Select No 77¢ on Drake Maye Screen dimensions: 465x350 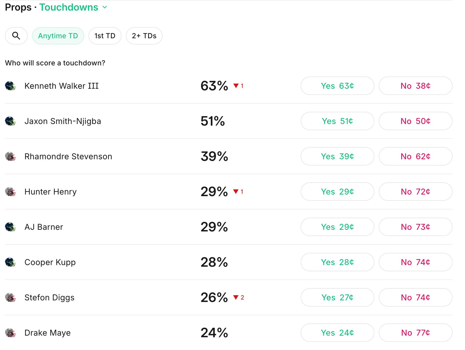click(415, 333)
